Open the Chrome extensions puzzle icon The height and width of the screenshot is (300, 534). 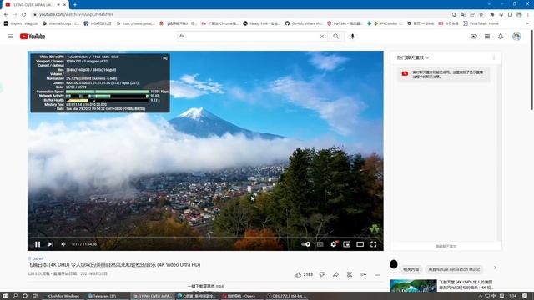[491, 15]
